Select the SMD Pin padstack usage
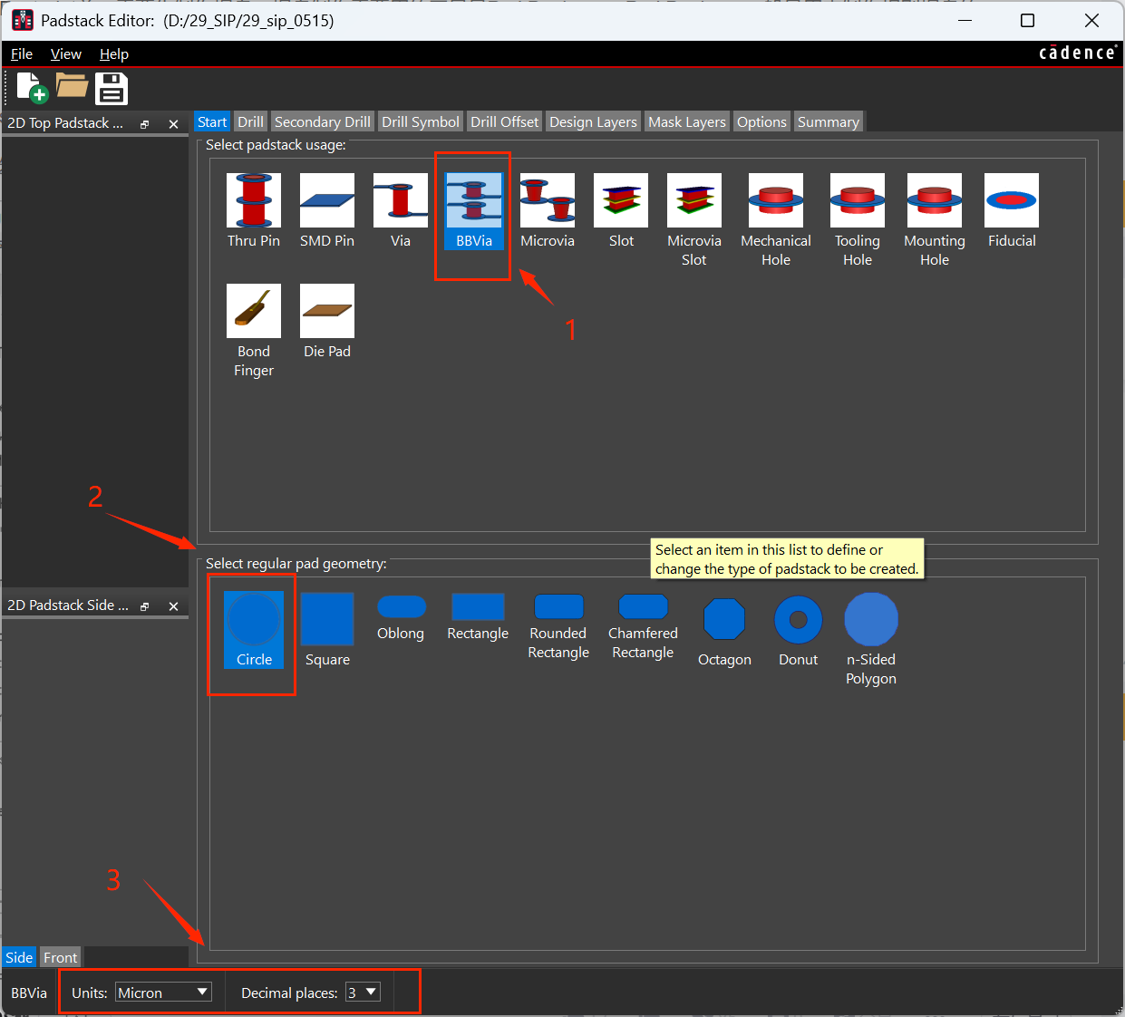Screen dimensions: 1125x1017 tap(327, 211)
